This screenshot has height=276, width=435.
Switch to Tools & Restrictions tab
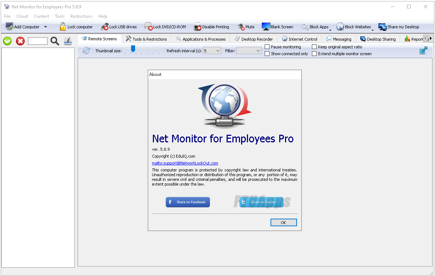click(x=146, y=39)
